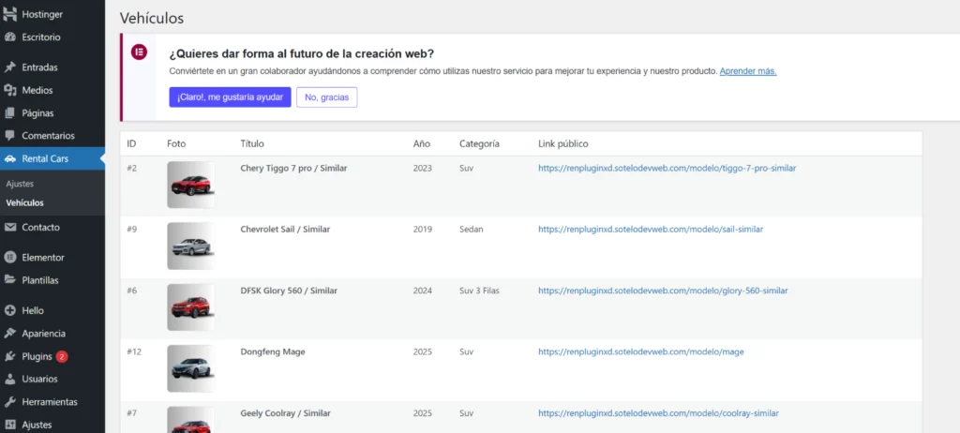The height and width of the screenshot is (433, 960).
Task: Click the Elementor sidebar icon
Action: pos(10,257)
